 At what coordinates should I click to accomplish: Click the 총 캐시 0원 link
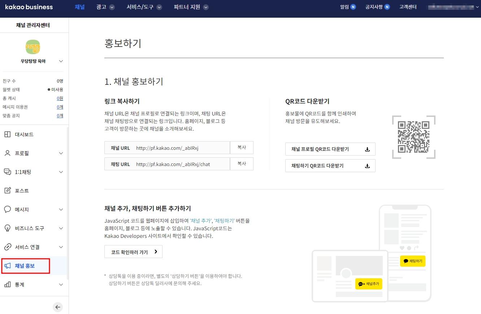pos(60,99)
